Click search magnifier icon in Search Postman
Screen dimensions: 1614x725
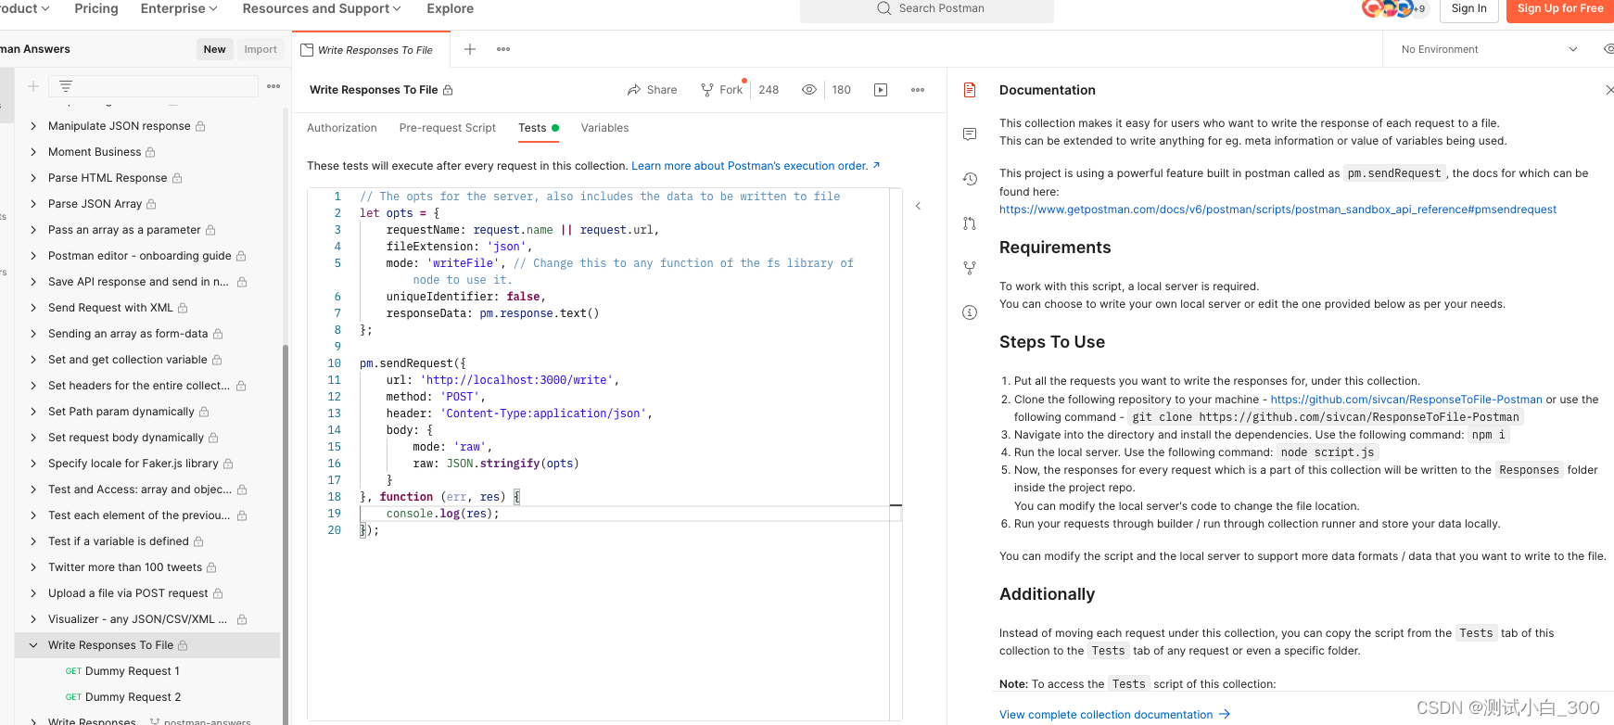[883, 8]
